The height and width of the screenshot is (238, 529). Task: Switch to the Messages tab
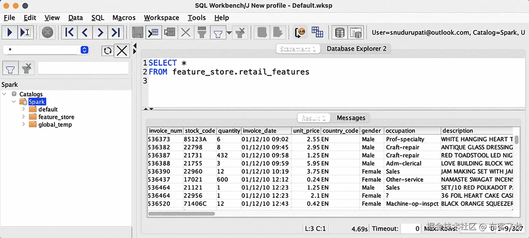tap(351, 118)
